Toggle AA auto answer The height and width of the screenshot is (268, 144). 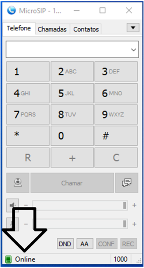coord(85,244)
